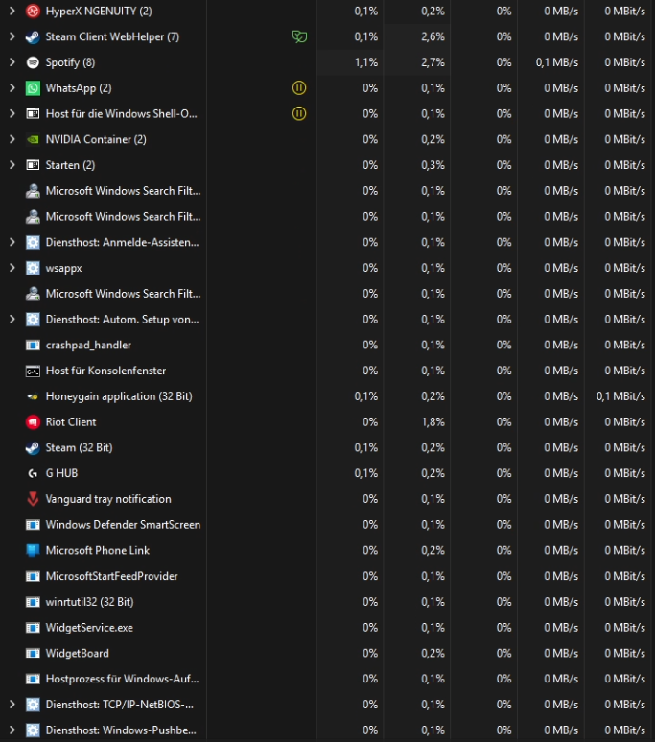Click the Spotify process icon
Viewport: 655px width, 742px height.
click(x=33, y=62)
